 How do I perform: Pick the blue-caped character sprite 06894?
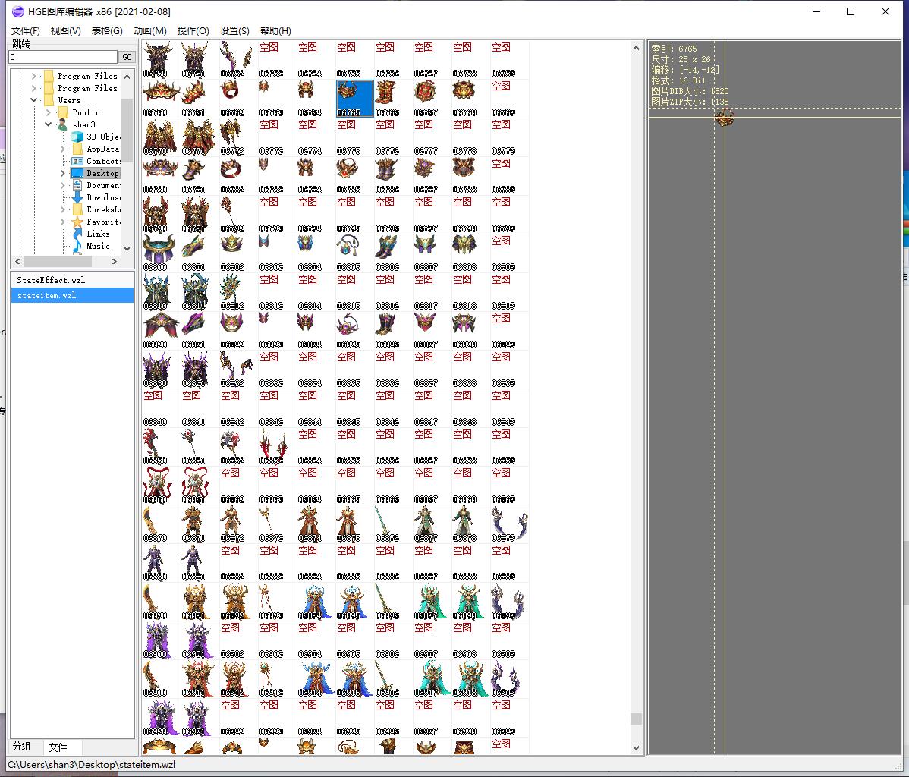pos(315,603)
